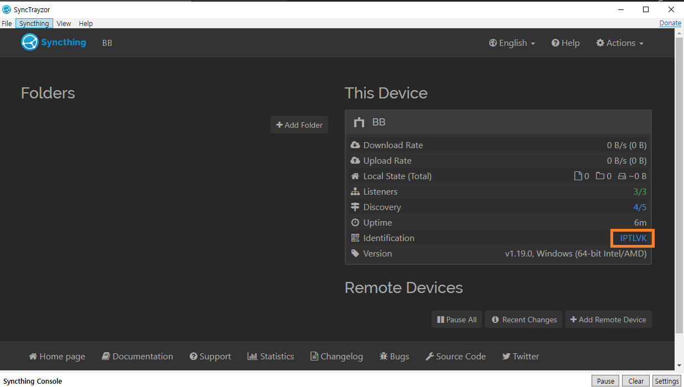Click the Donate link
This screenshot has height=387, width=684.
point(670,23)
